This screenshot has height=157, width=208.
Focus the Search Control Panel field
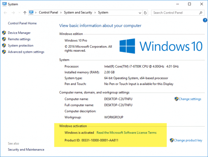(x=177, y=13)
